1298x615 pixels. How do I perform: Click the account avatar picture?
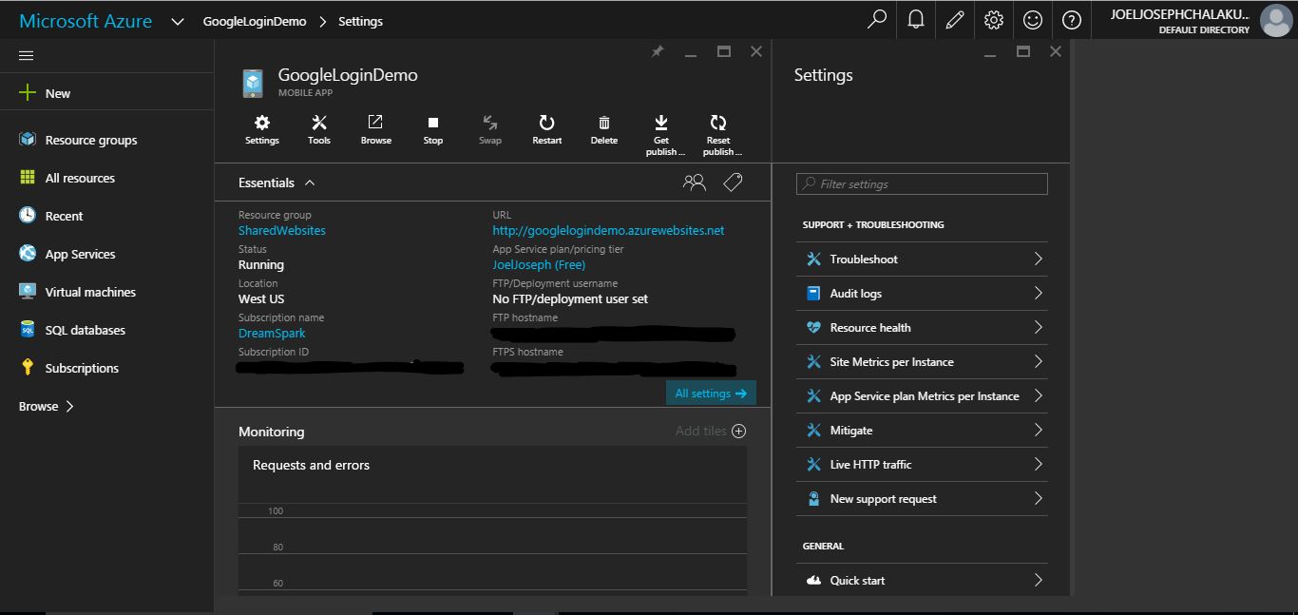[1275, 20]
